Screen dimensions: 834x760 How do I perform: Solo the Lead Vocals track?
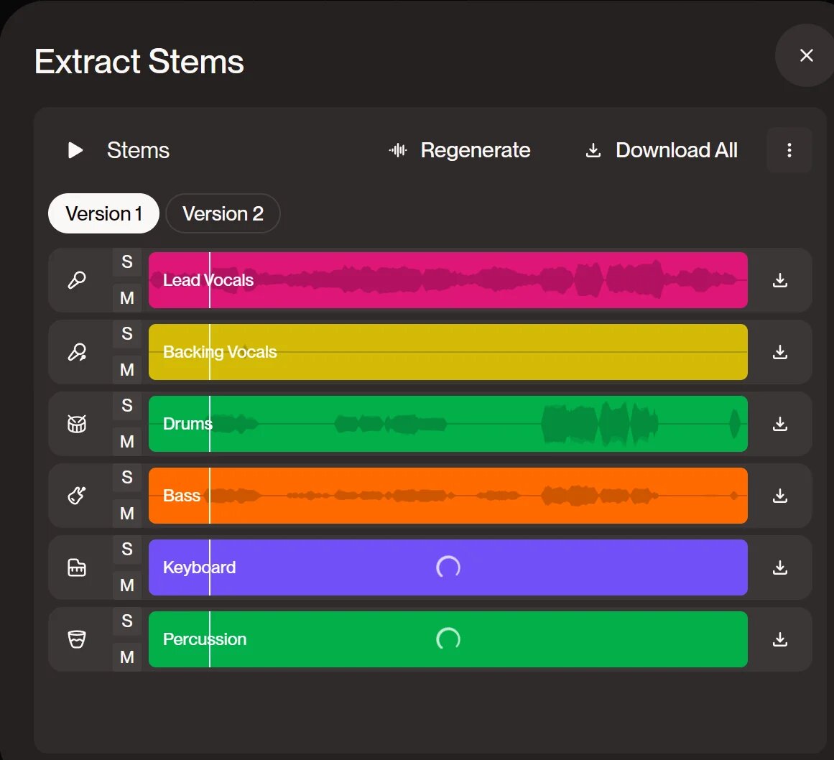(127, 262)
